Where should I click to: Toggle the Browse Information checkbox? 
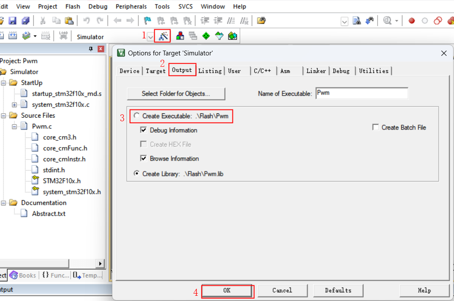[x=143, y=158]
